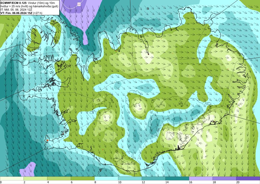This screenshot has height=184, width=260.
Task: Click the 12–14 m/s teal legend swatch
Action: tap(154, 178)
